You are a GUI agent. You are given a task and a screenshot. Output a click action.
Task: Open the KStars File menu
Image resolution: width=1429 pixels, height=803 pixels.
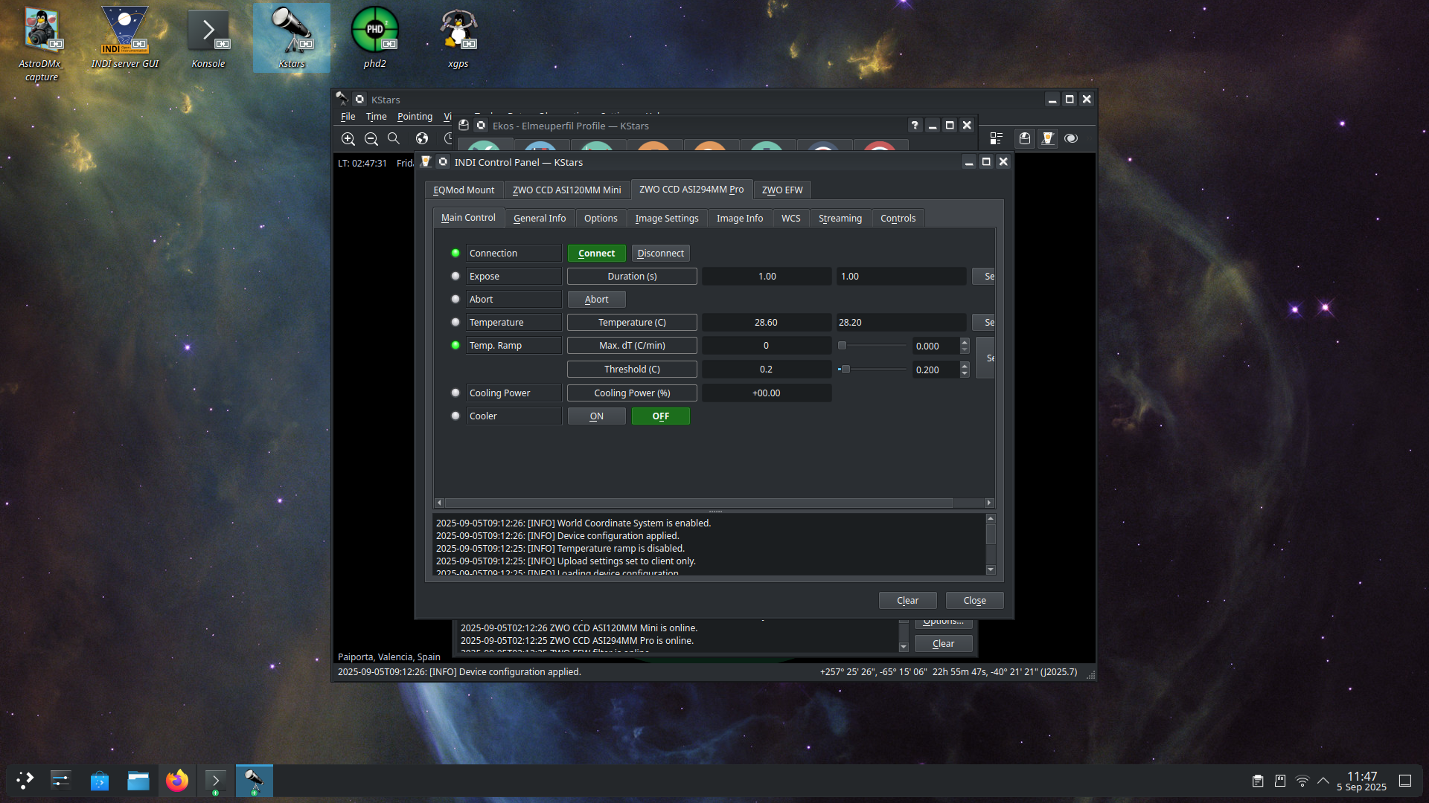348,117
